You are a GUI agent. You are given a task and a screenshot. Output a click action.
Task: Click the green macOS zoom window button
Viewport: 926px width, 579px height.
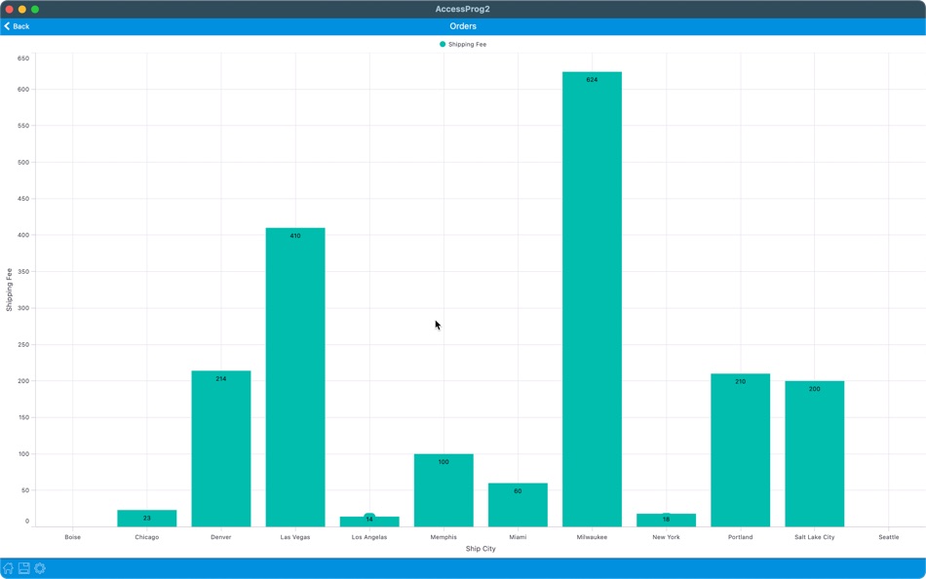coord(35,9)
